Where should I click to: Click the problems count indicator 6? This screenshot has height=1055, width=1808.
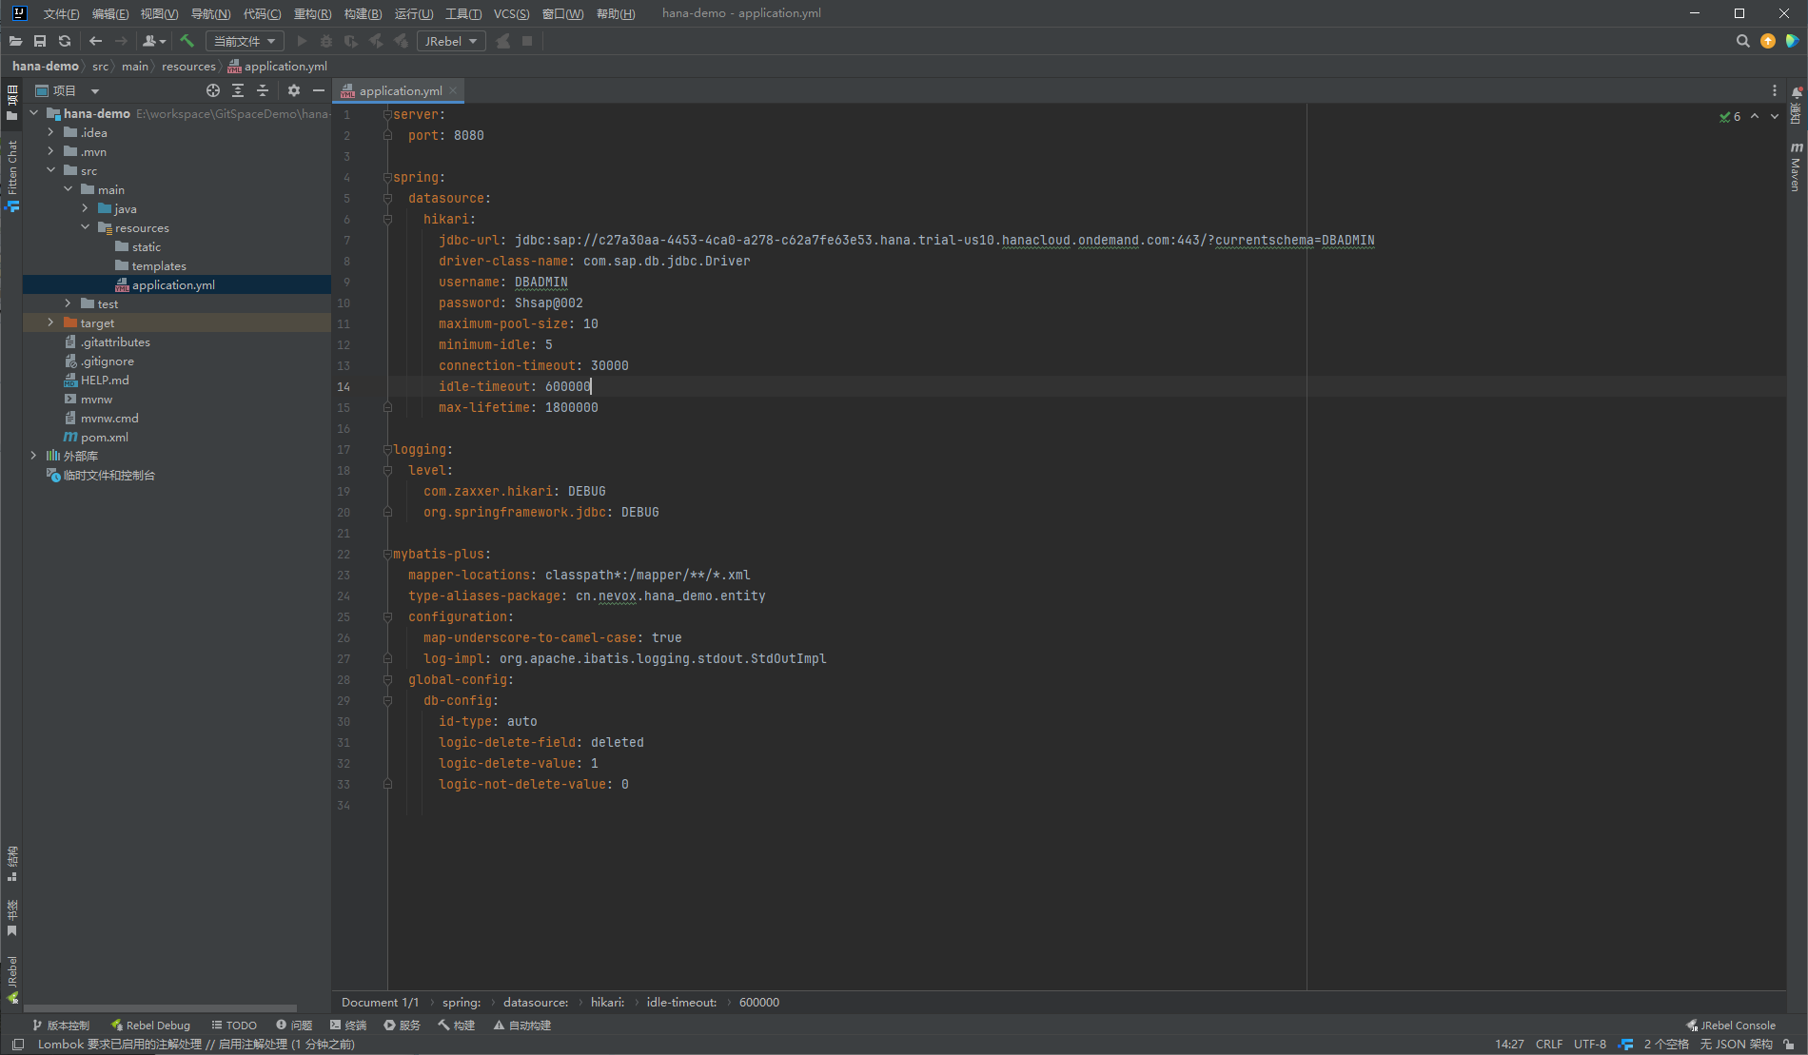pyautogui.click(x=1730, y=116)
